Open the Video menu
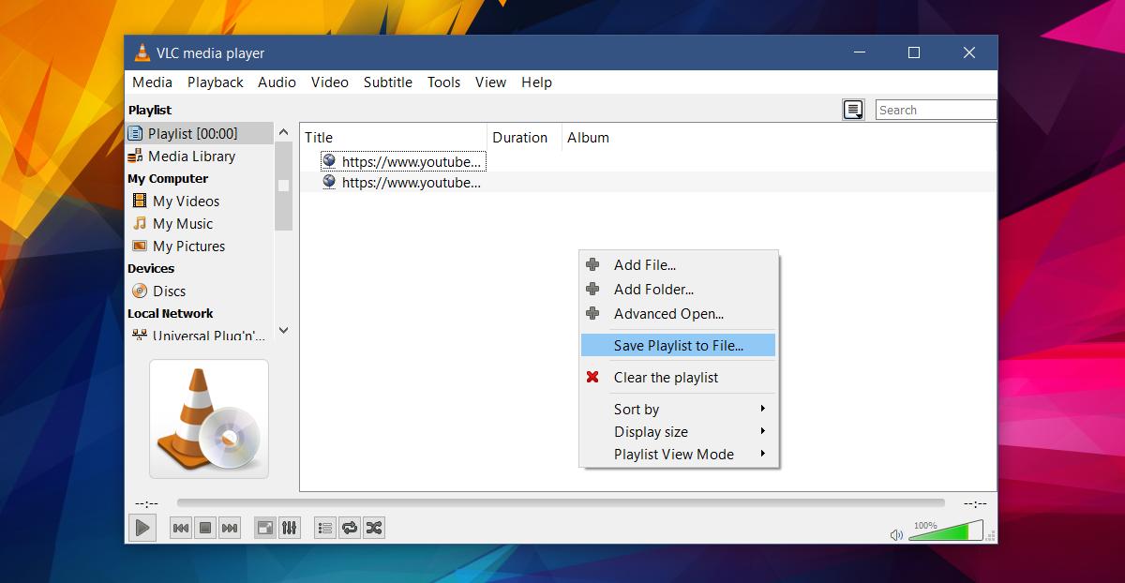Viewport: 1125px width, 583px height. pyautogui.click(x=329, y=82)
